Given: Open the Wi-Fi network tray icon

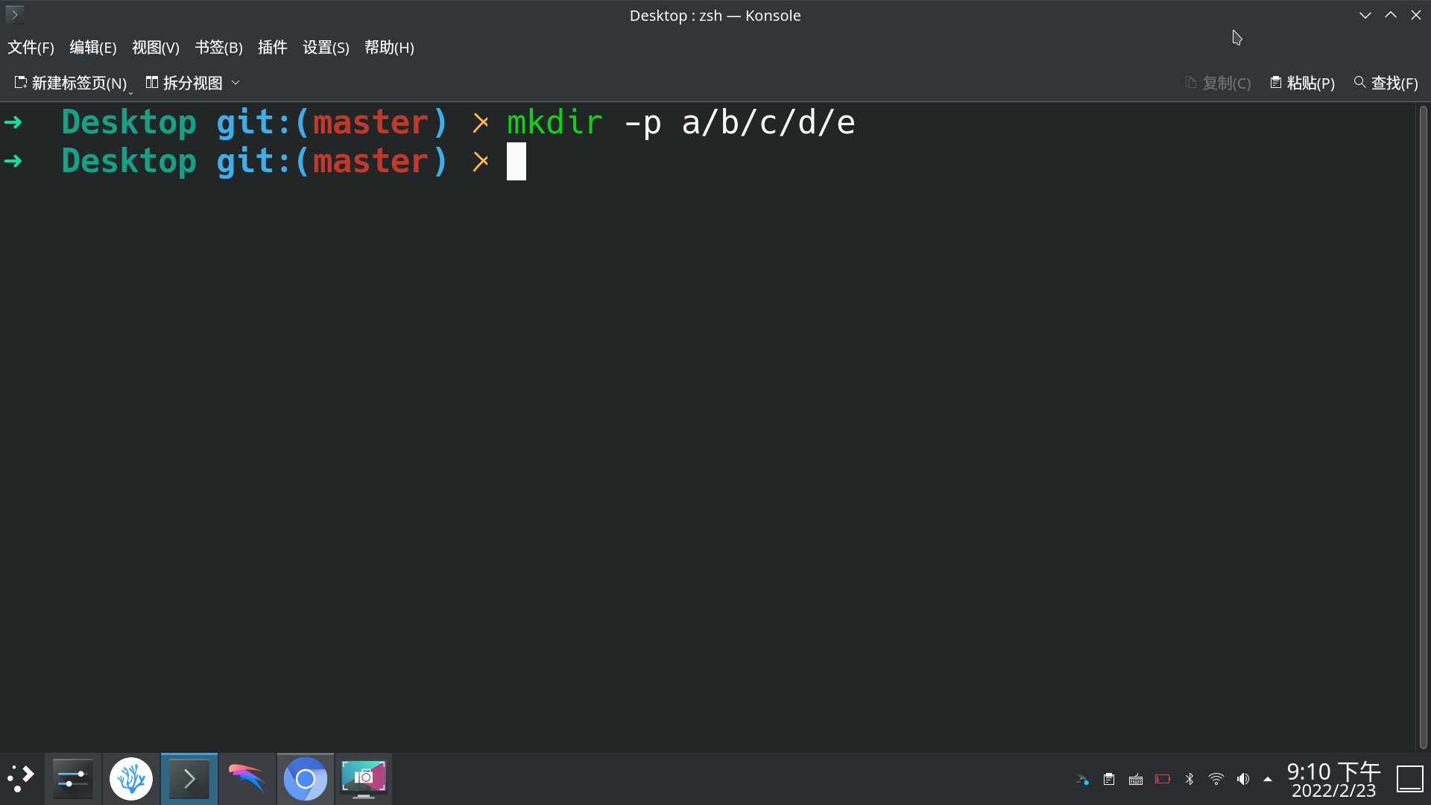Looking at the screenshot, I should pyautogui.click(x=1216, y=780).
